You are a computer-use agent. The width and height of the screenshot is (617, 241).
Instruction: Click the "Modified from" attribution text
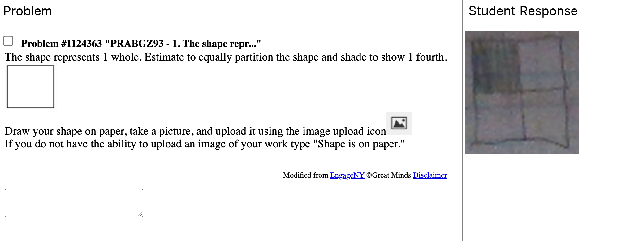[305, 175]
